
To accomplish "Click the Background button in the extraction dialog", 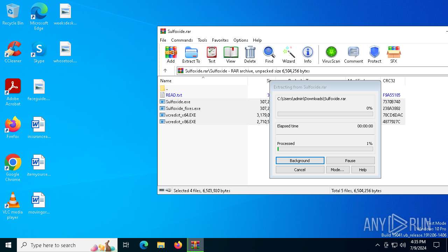I will [300, 161].
